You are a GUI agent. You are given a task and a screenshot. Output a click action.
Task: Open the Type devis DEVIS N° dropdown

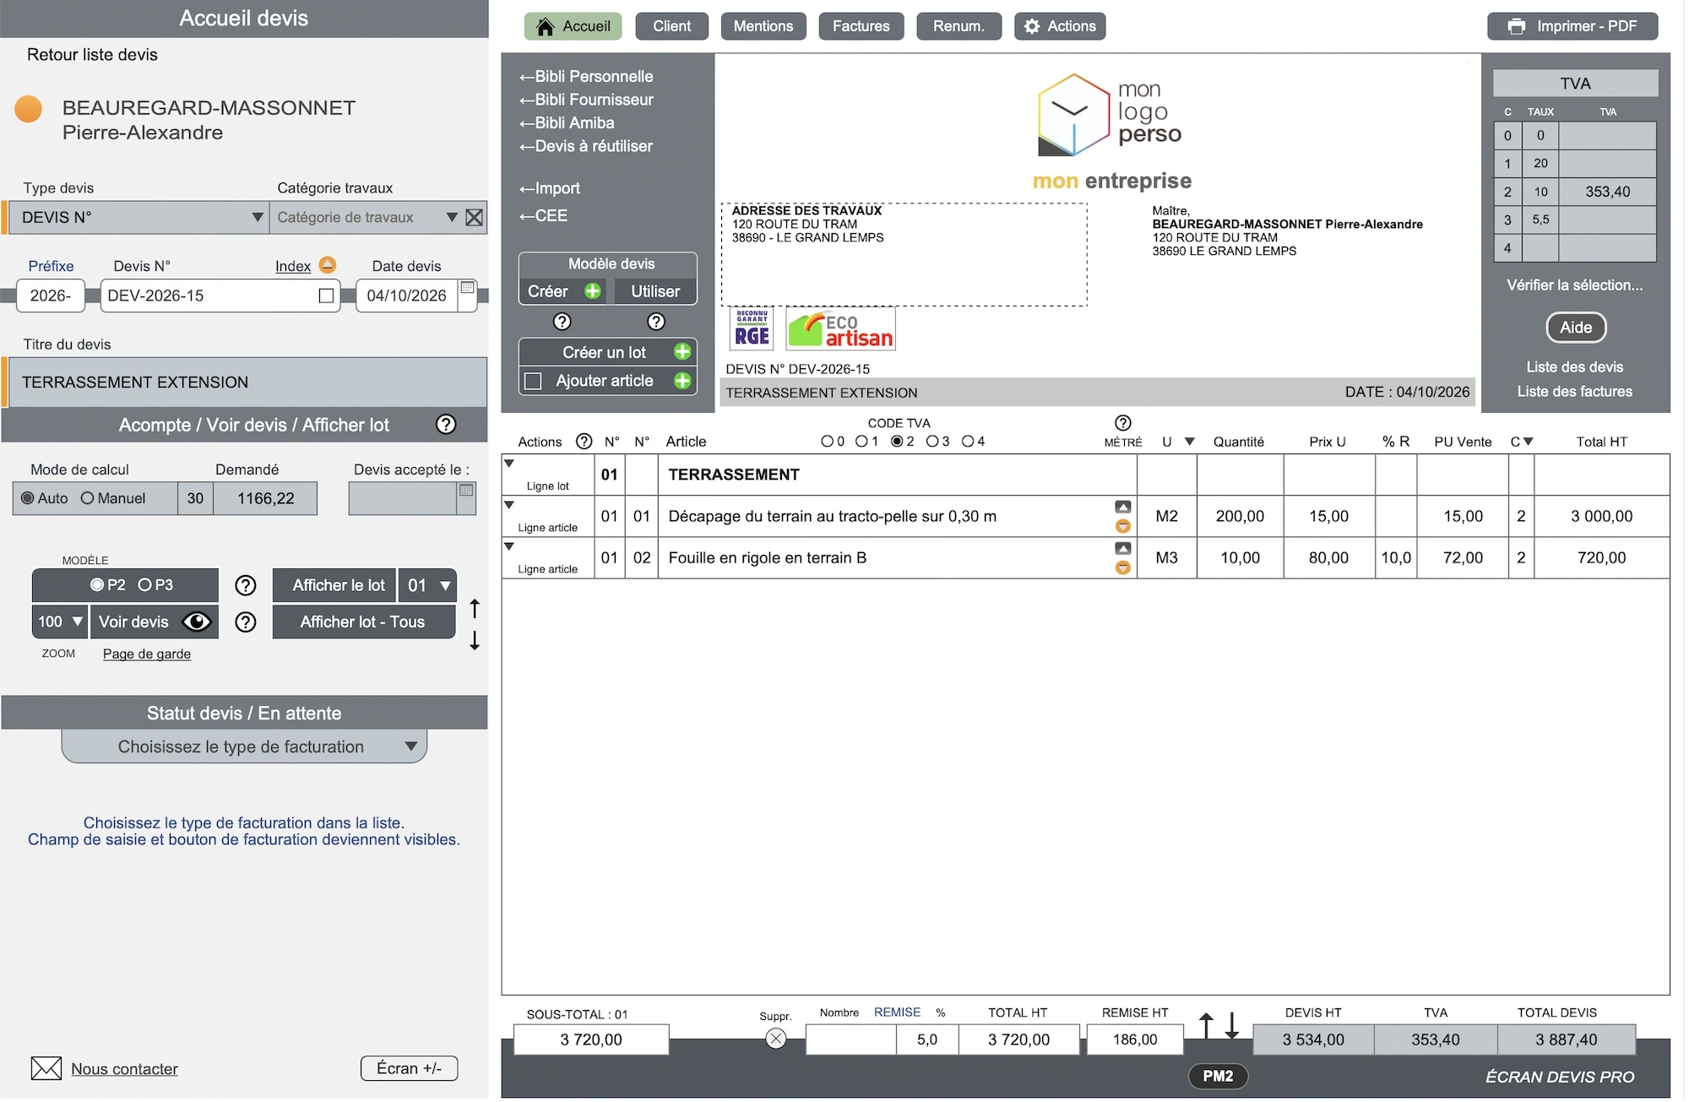(x=258, y=218)
